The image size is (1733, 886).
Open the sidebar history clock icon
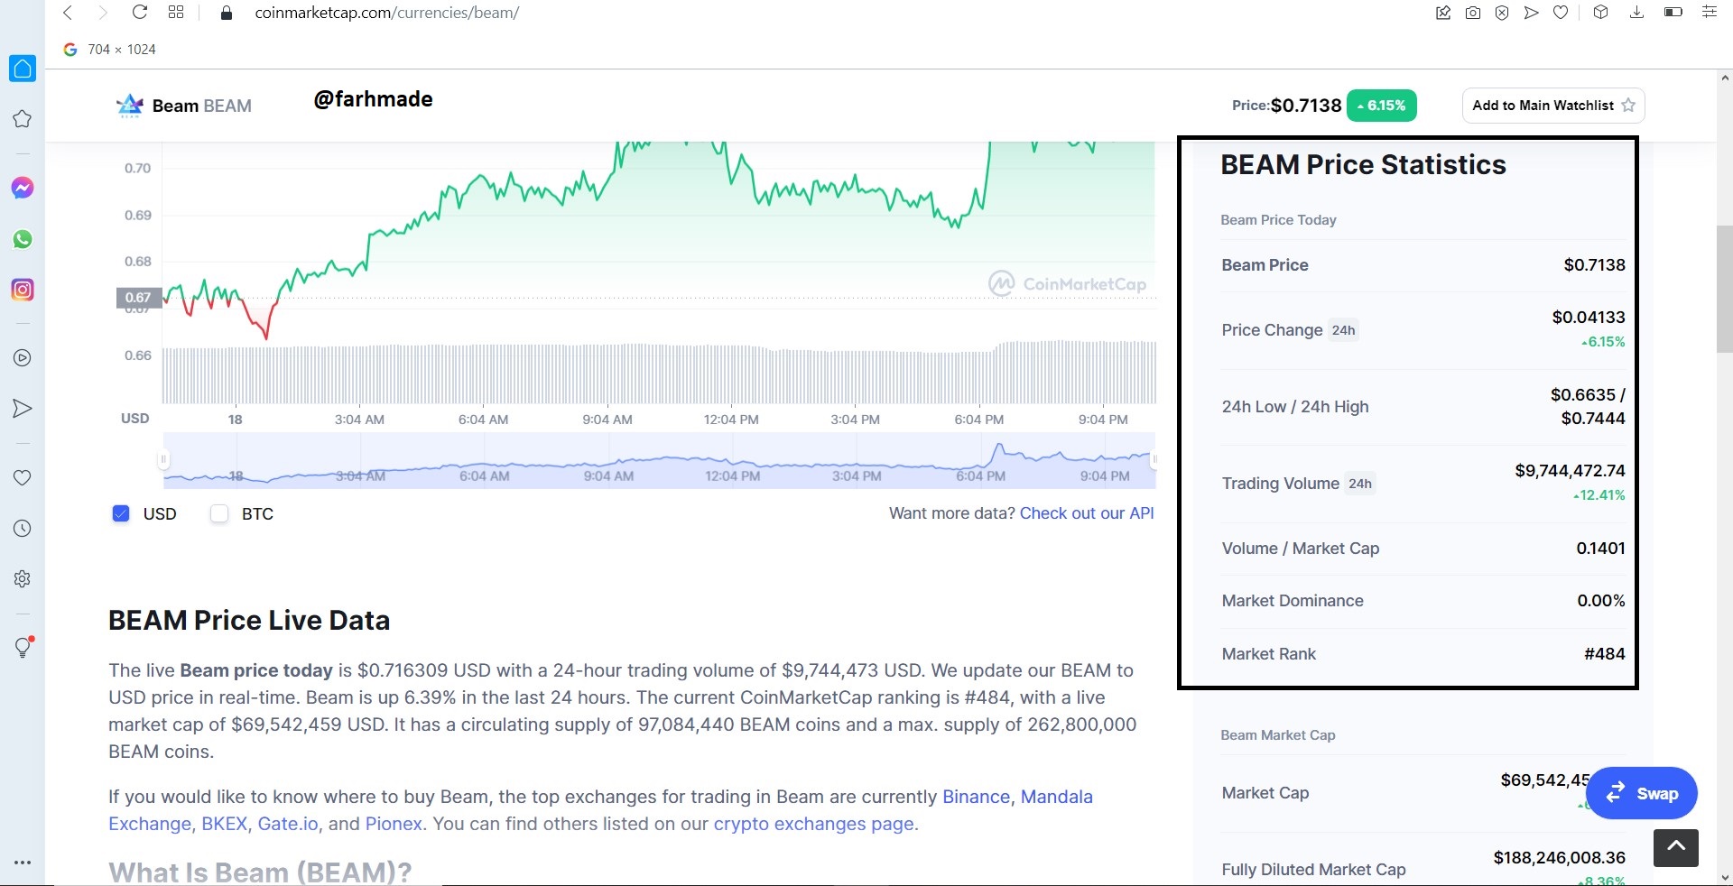[23, 529]
